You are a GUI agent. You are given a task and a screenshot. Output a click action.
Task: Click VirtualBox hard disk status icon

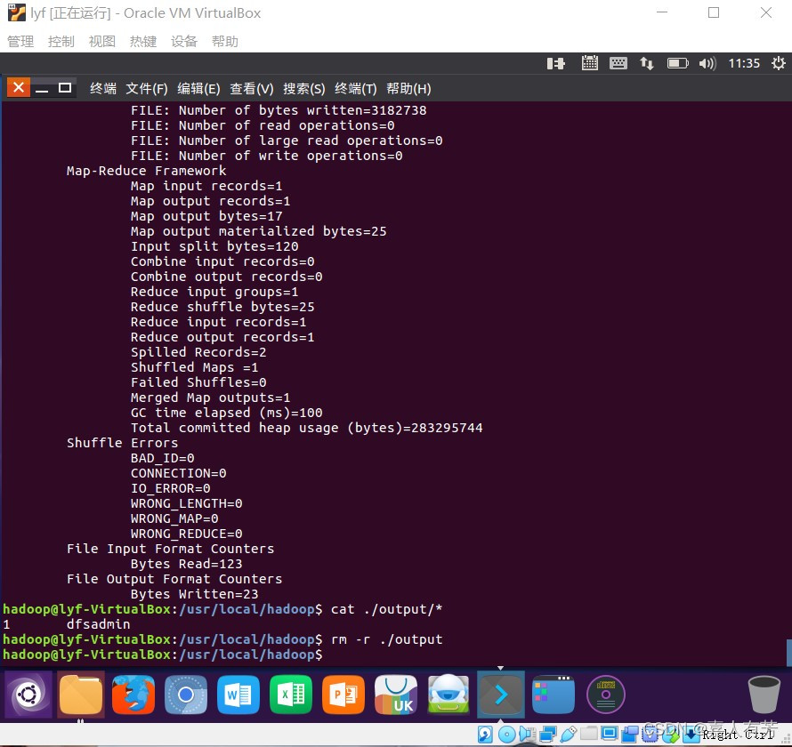tap(485, 734)
